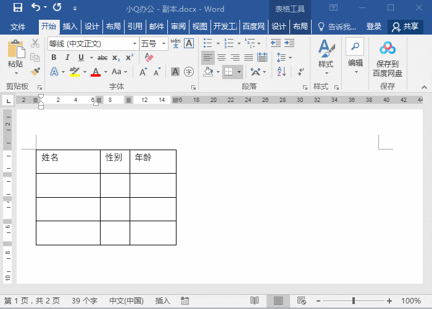Apply red font color
Screen dimensions: 432x309
[x=96, y=72]
